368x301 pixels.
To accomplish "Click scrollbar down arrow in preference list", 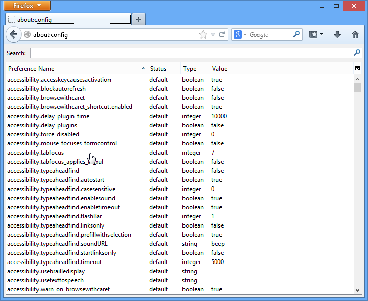I will (357, 290).
